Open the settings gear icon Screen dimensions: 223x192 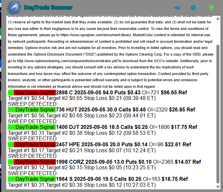point(193,8)
